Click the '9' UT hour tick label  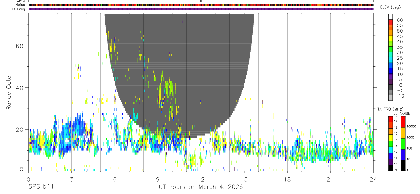(x=158, y=179)
